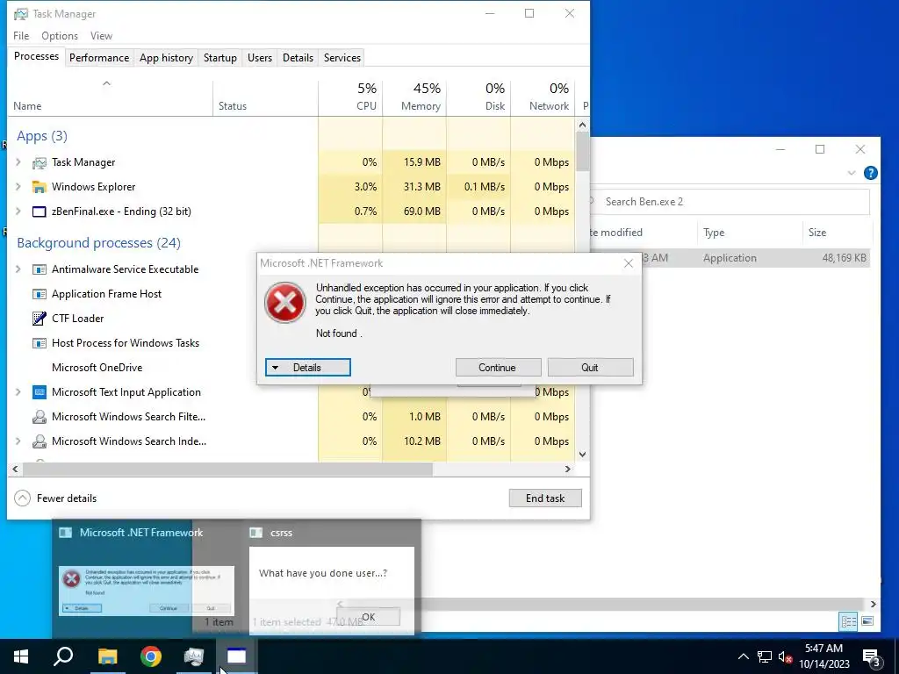
Task: Expand Microsoft Text Input Application group
Action: [x=18, y=392]
